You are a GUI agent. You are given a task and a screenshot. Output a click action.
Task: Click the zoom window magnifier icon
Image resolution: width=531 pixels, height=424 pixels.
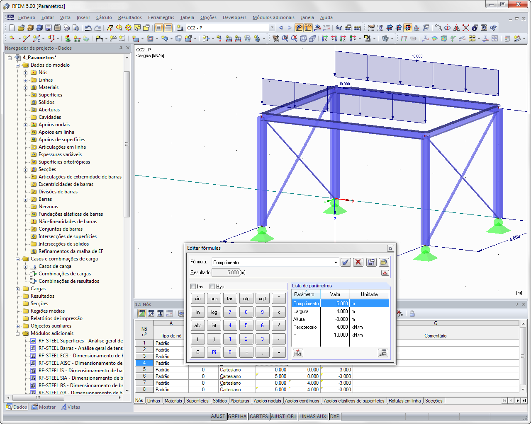pos(285,39)
